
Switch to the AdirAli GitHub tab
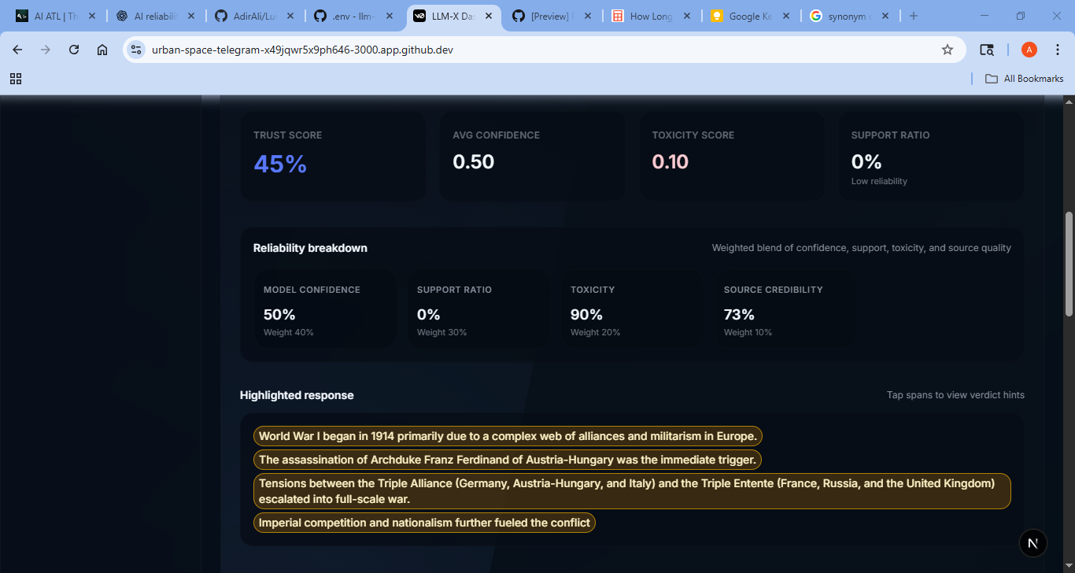tap(255, 16)
